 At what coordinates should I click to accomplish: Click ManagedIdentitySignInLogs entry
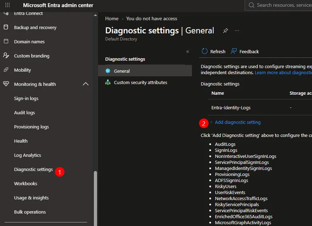pyautogui.click(x=243, y=169)
